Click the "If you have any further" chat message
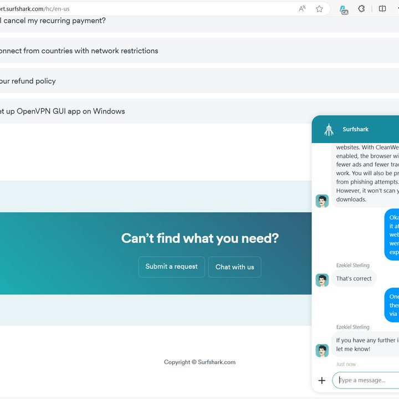399x399 pixels. pyautogui.click(x=365, y=345)
